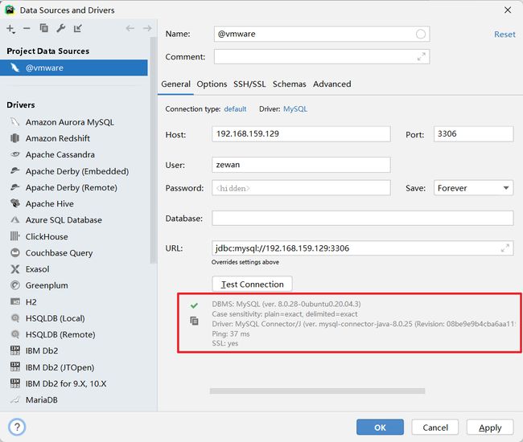523x442 pixels.
Task: Choose the Azure SQL Database driver
Action: (64, 220)
